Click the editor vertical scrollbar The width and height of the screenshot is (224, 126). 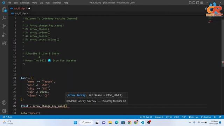223,43
